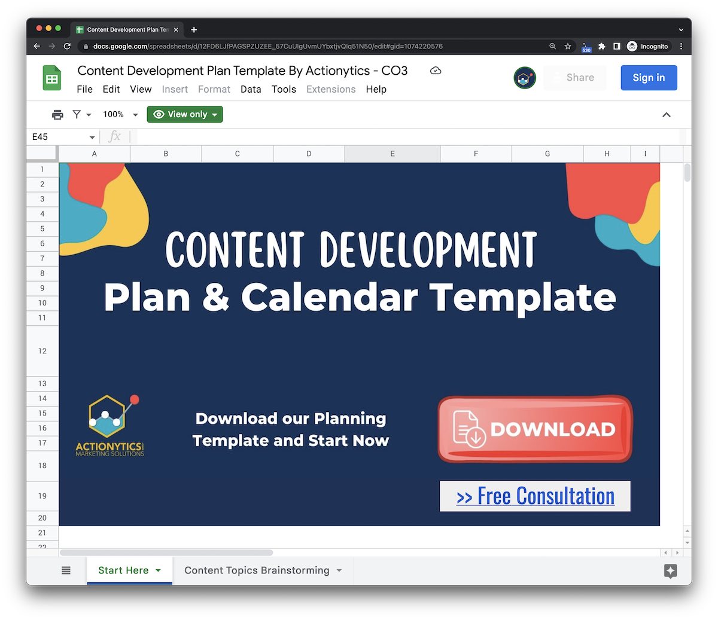Viewport: 718px width, 620px height.
Task: Open the add-on star icon bottom right
Action: (670, 572)
